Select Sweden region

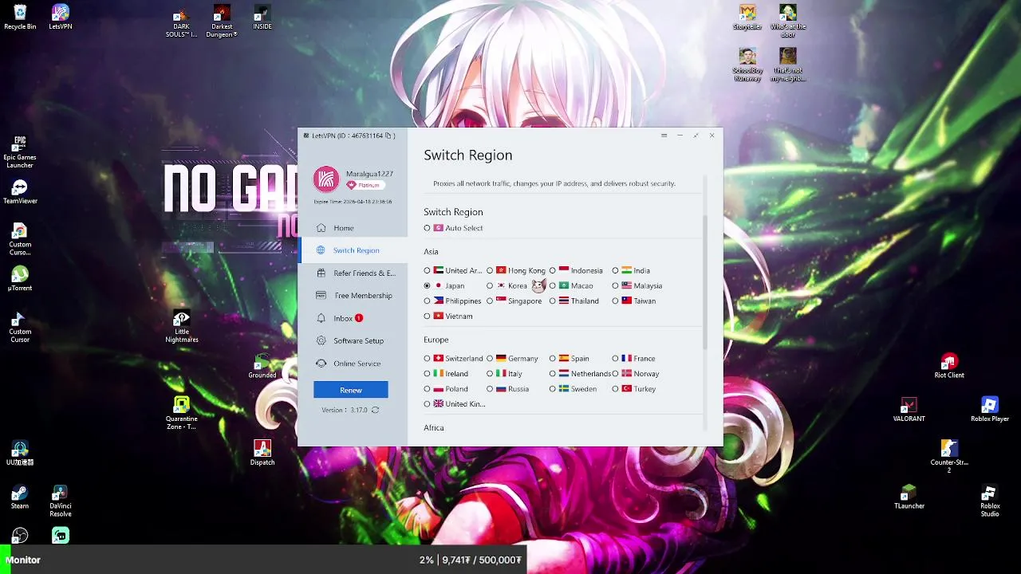[x=573, y=388]
